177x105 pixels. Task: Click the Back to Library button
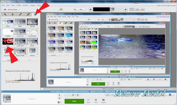click(x=11, y=9)
